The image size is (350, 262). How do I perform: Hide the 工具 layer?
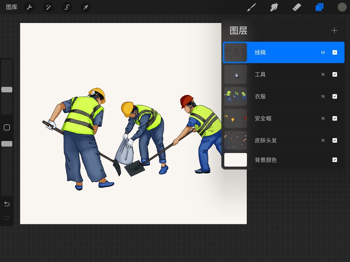[x=334, y=75]
